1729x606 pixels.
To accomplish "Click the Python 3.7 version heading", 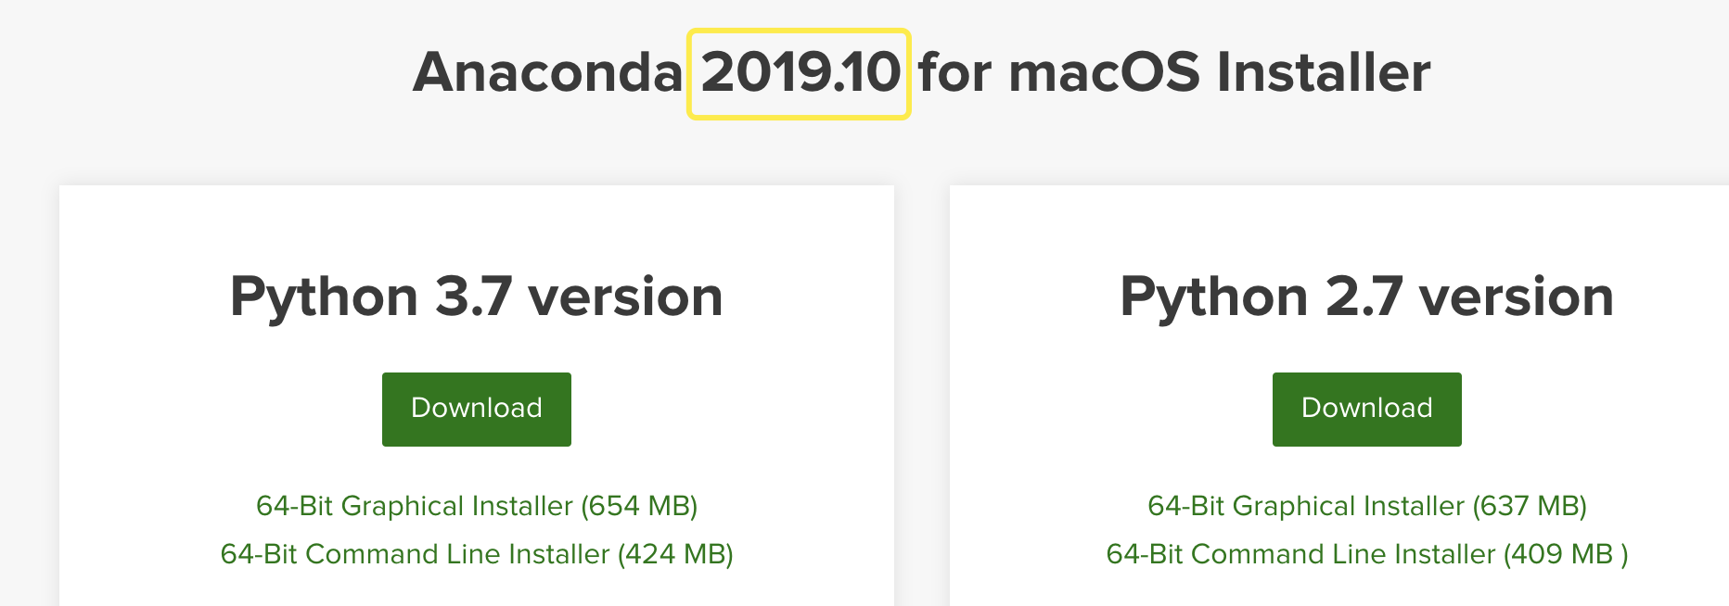I will pyautogui.click(x=476, y=297).
